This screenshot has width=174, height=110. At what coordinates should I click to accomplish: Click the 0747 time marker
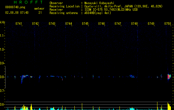pos(118,24)
